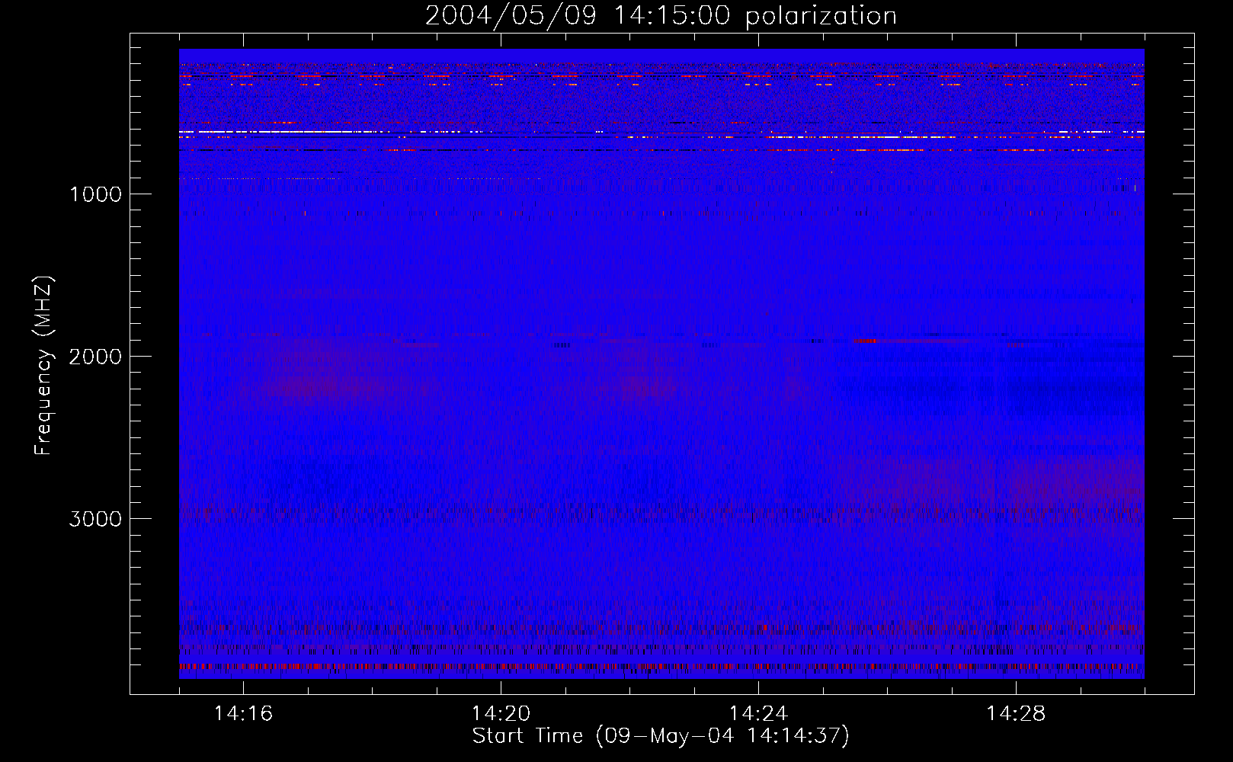This screenshot has width=1233, height=762.
Task: Click the 3000 frequency tick label
Action: (x=95, y=519)
